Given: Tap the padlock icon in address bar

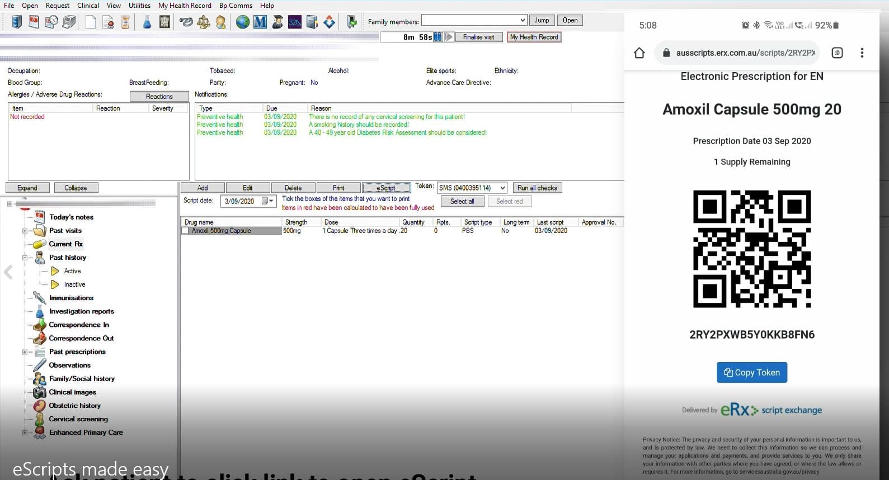Looking at the screenshot, I should tap(666, 53).
